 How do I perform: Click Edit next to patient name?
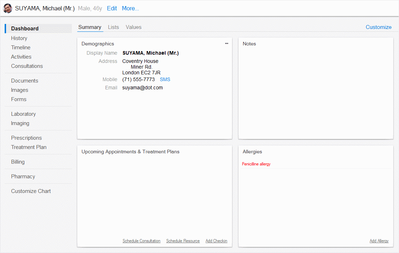(112, 9)
